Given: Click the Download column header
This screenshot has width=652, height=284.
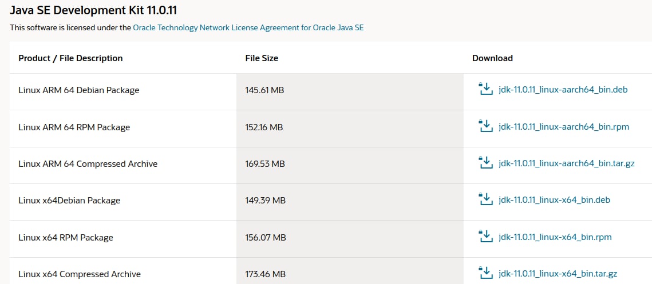Looking at the screenshot, I should tap(492, 58).
